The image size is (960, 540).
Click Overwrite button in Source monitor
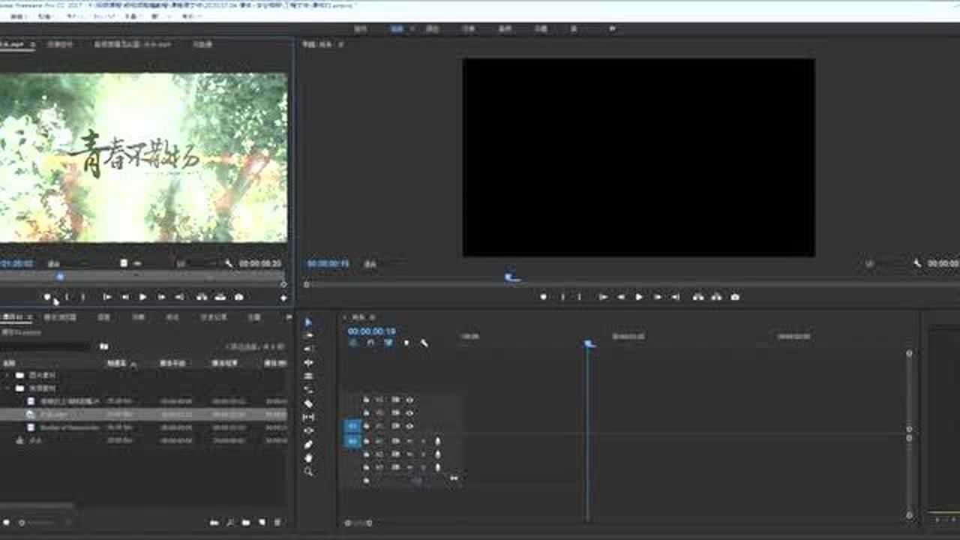(x=220, y=297)
